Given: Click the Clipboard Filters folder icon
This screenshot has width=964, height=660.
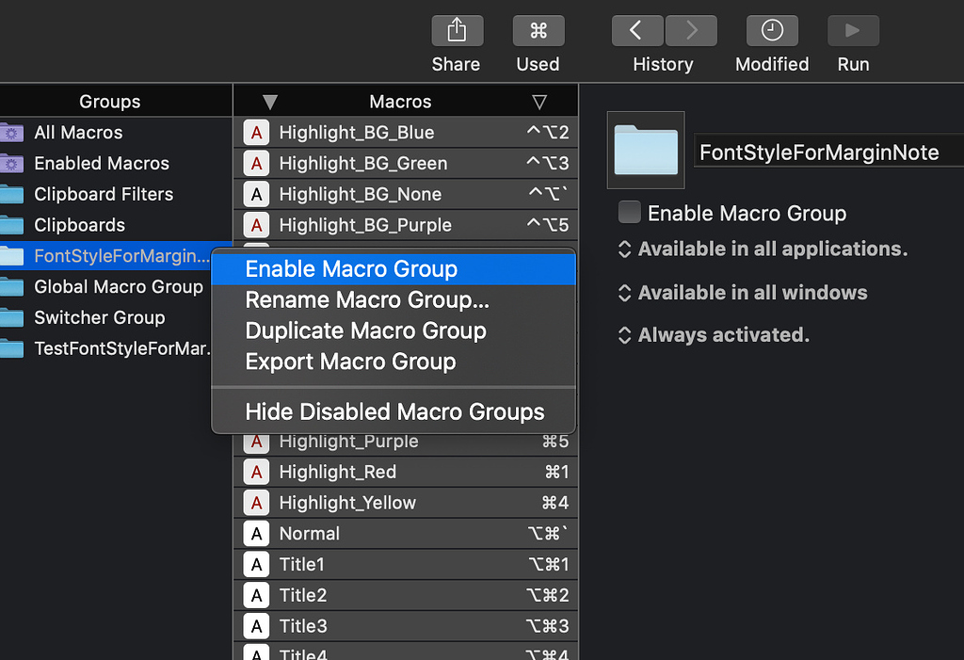Looking at the screenshot, I should coord(12,194).
